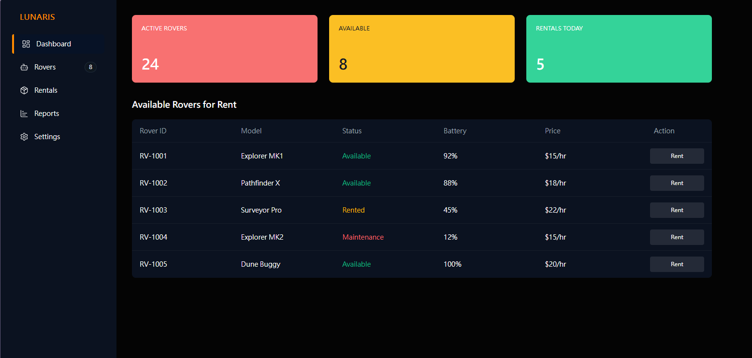Select the yellow Available stat card
This screenshot has width=752, height=358.
tap(422, 49)
